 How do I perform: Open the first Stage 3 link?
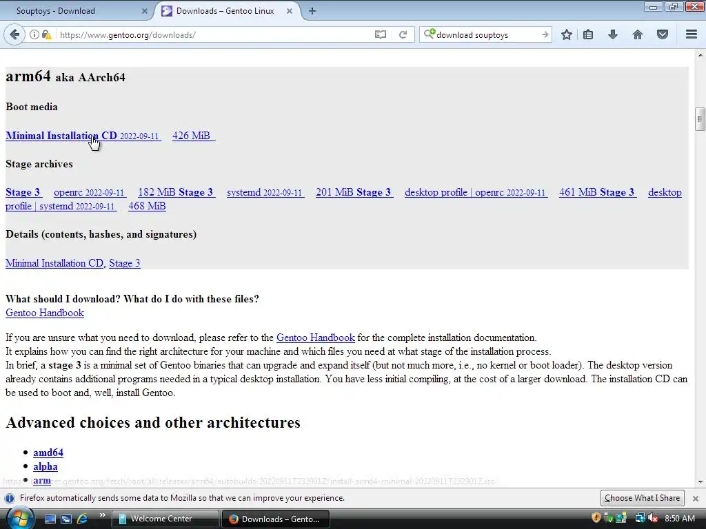pyautogui.click(x=24, y=192)
